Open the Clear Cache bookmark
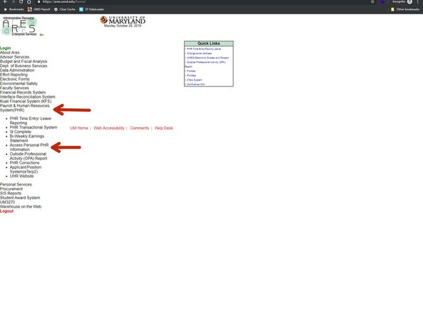Screen dimensions: 423x317 click(64, 9)
